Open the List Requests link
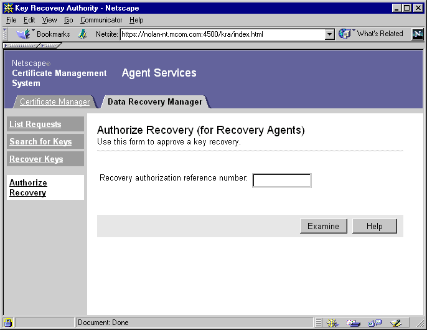427x330 pixels. coord(35,124)
